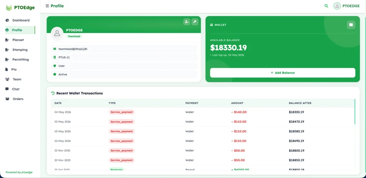This screenshot has width=366, height=178.
Task: Click the Service_payment tag for 23 Nov 2025
Action: coord(122,151)
